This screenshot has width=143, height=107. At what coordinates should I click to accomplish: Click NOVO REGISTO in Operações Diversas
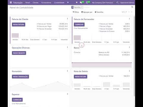click(19, 53)
